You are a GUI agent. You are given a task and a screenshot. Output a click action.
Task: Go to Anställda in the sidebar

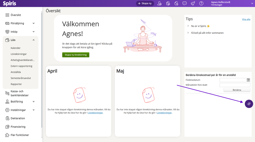coord(16,72)
